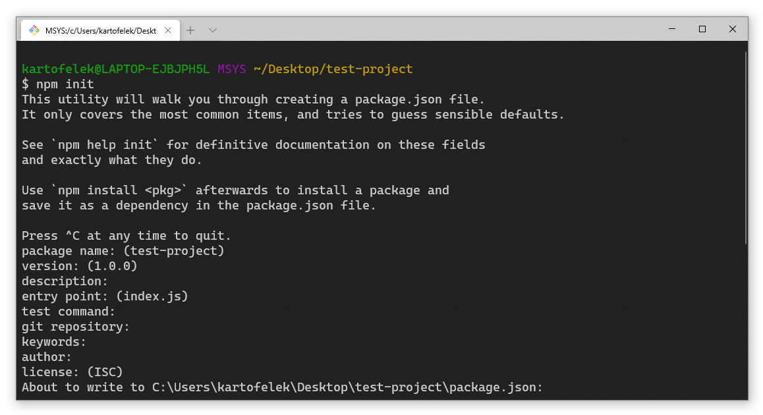Click the "package name: (test-project)" line
Image resolution: width=763 pixels, height=415 pixels.
(x=123, y=251)
